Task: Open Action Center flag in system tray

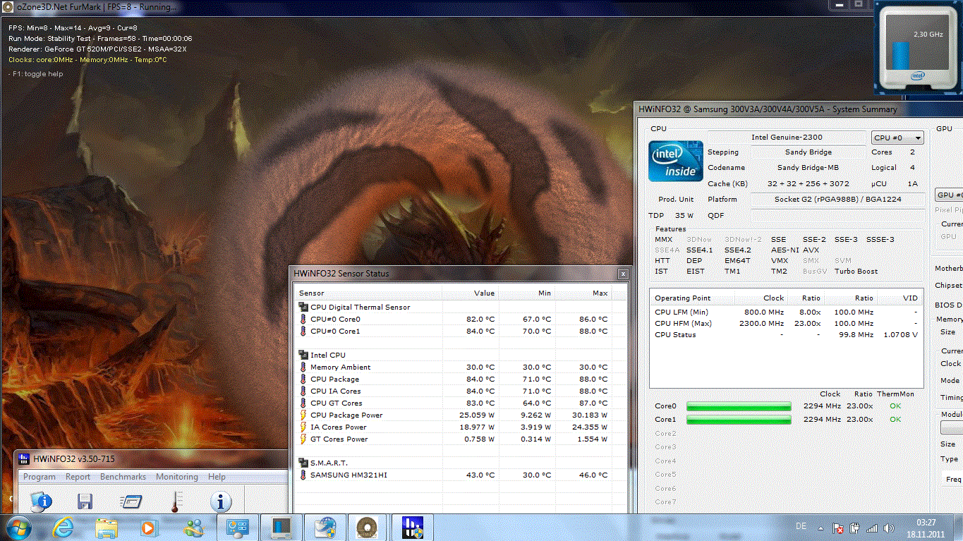Action: [x=838, y=528]
